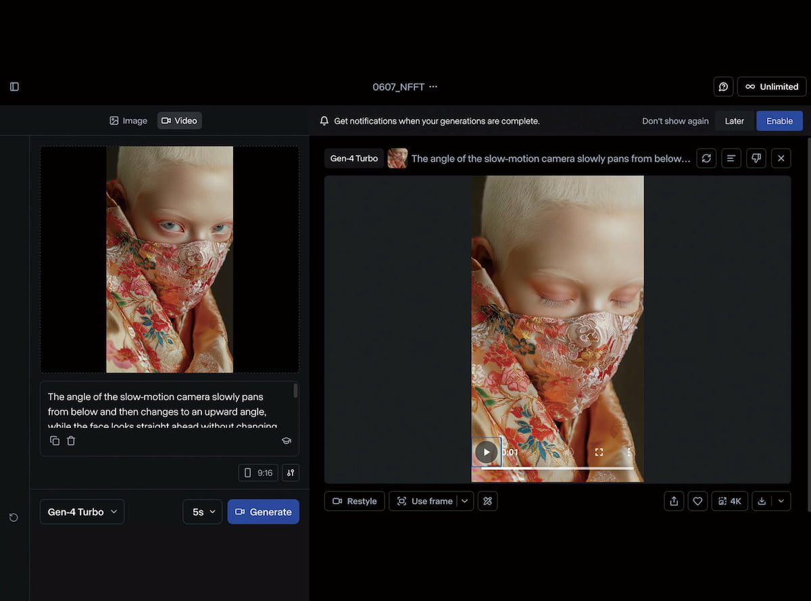Favorite the video with the heart icon
Viewport: 811px width, 601px height.
(x=698, y=501)
